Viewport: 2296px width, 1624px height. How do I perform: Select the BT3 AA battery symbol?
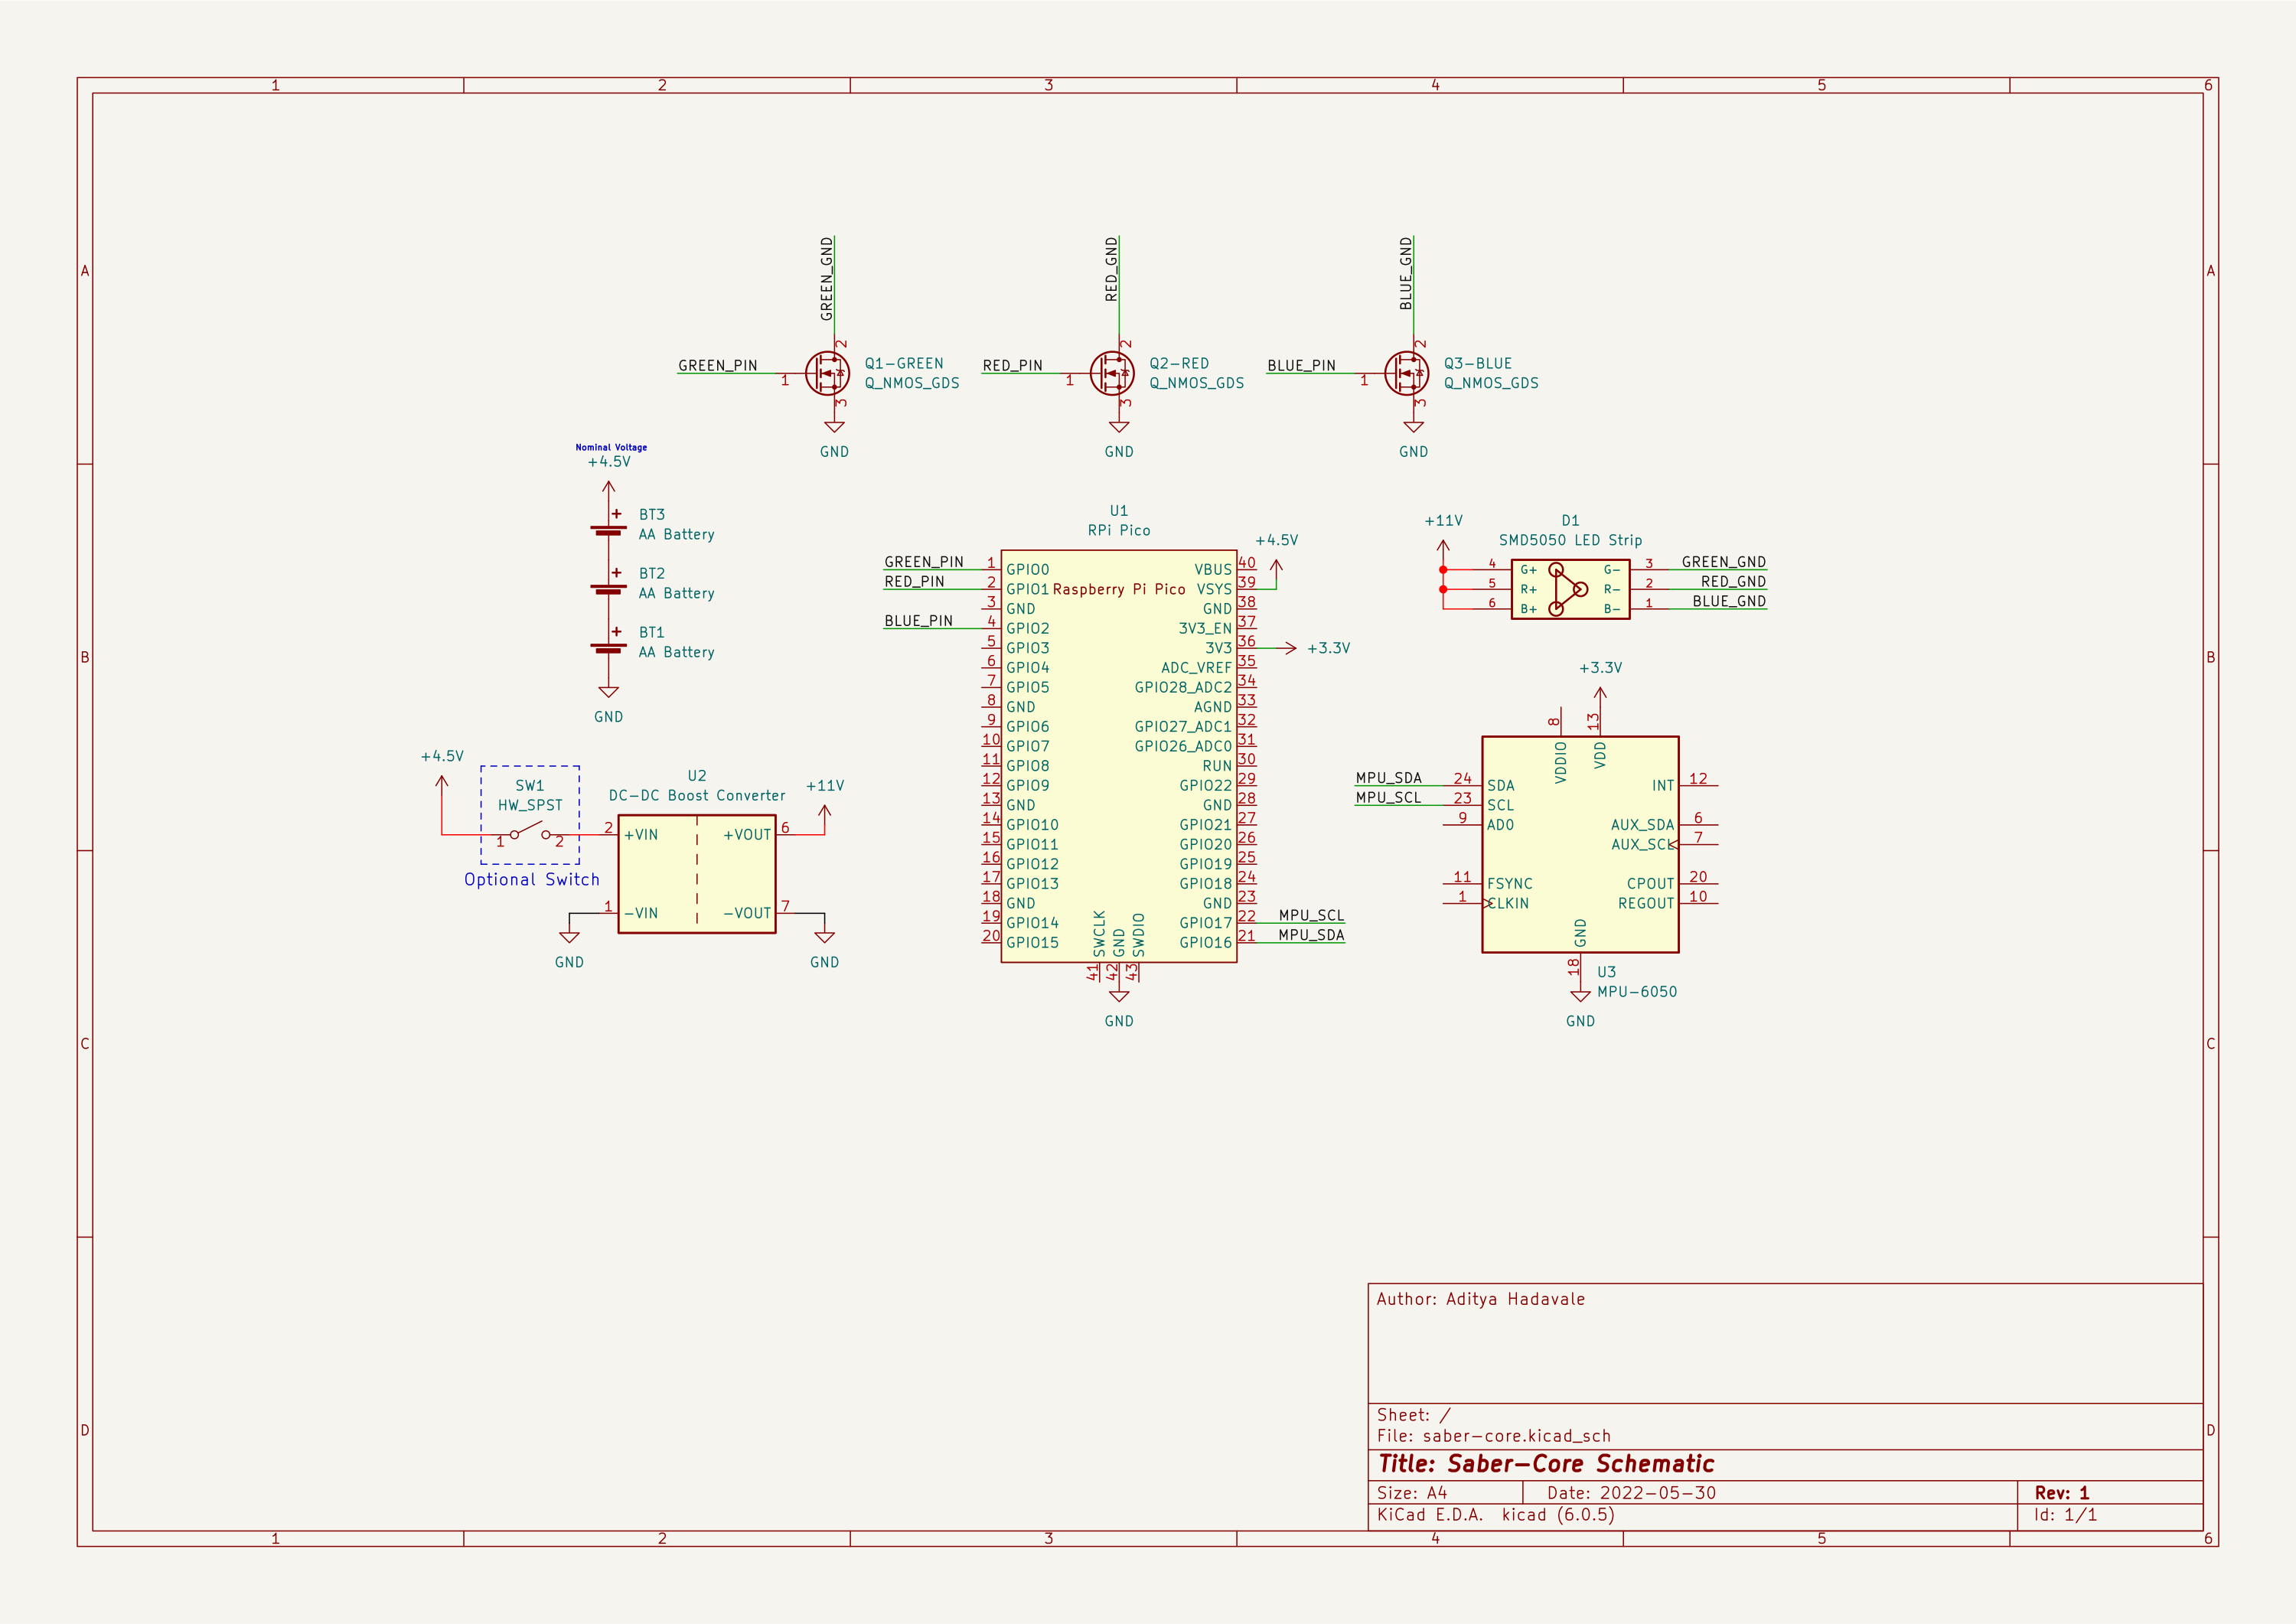click(x=608, y=530)
